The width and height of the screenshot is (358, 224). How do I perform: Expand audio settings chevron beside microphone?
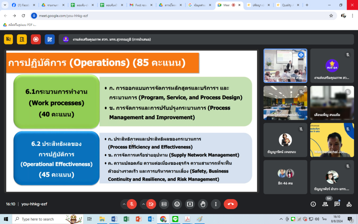[124, 204]
